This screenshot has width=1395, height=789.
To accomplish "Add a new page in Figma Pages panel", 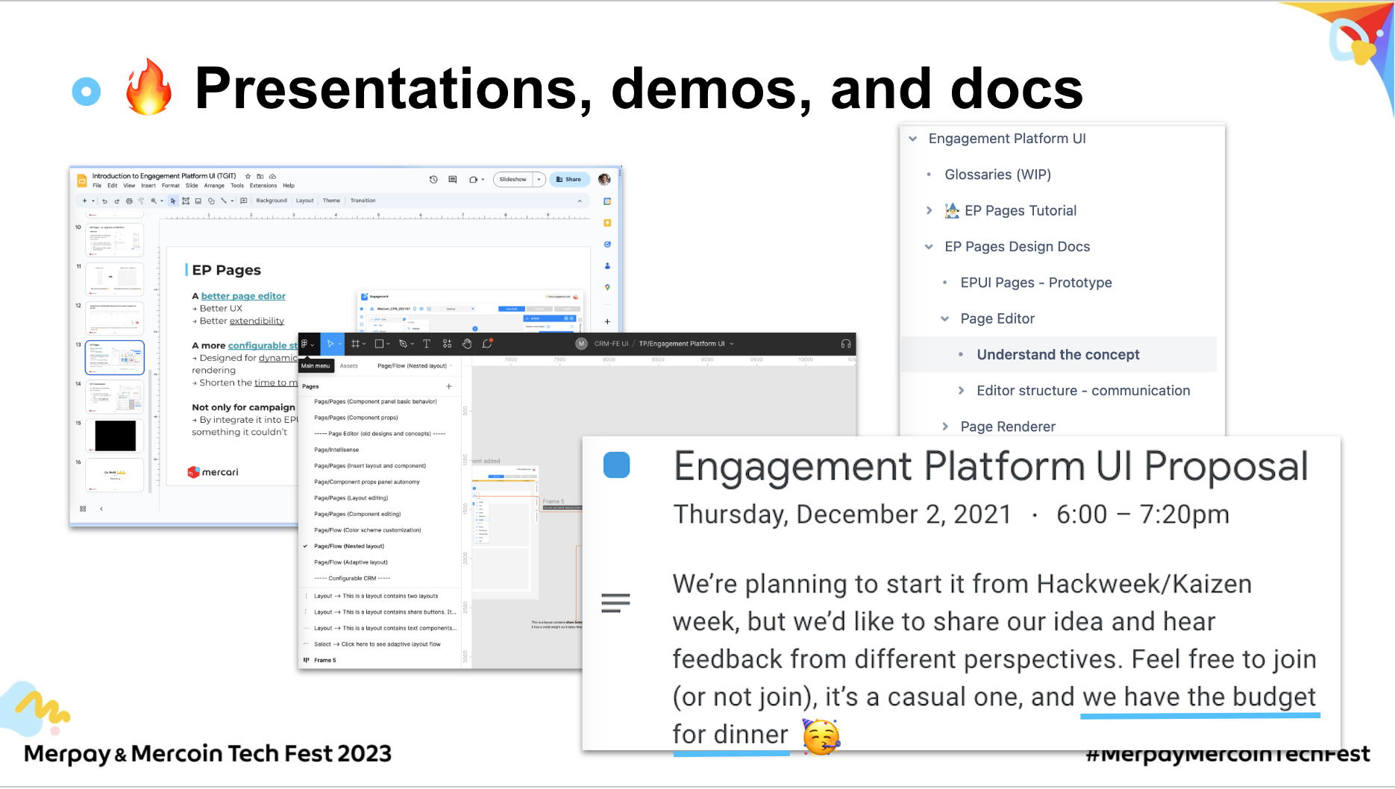I will click(449, 386).
